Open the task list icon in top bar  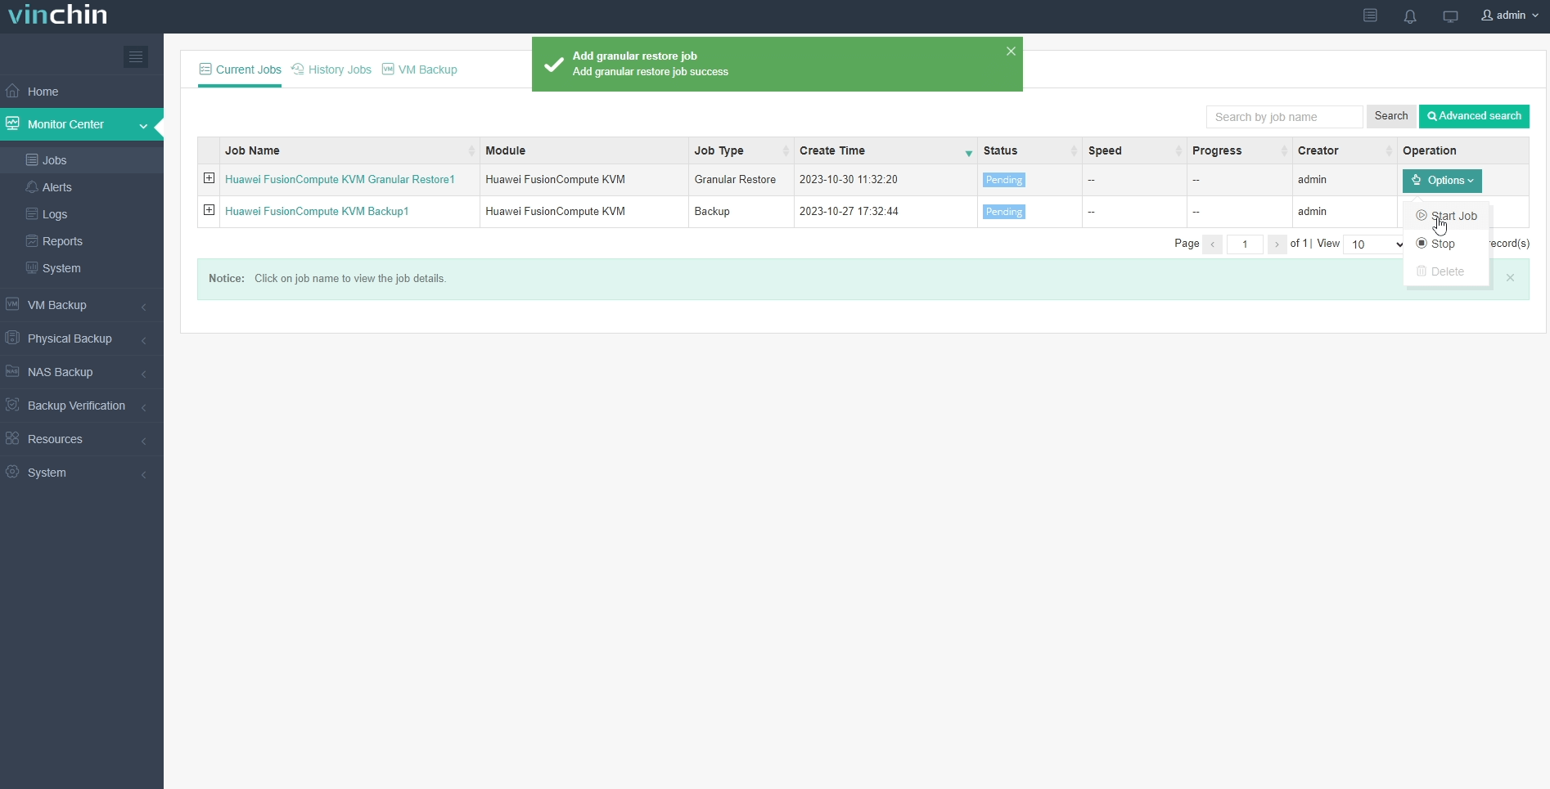[1370, 16]
